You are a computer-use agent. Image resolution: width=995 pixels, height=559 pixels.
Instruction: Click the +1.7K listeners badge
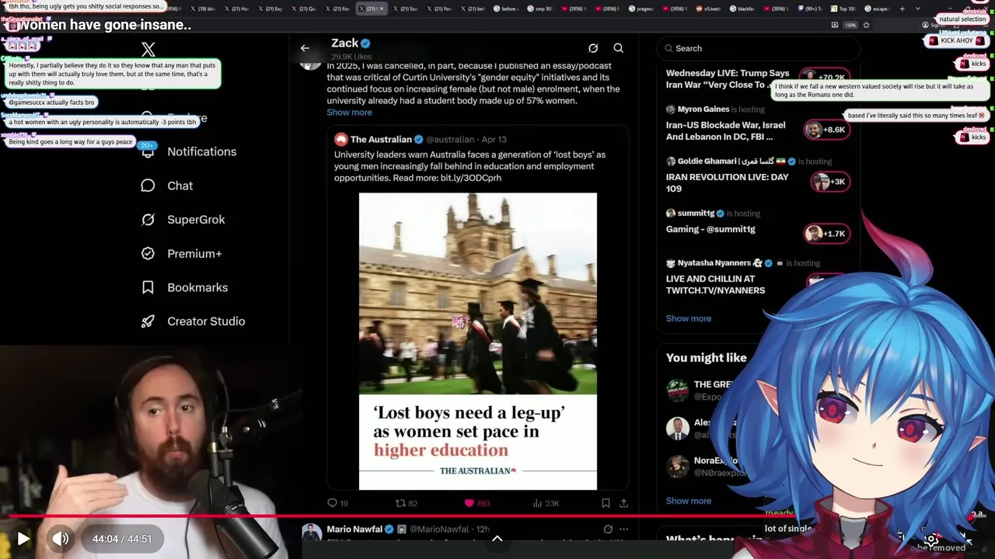coord(826,234)
